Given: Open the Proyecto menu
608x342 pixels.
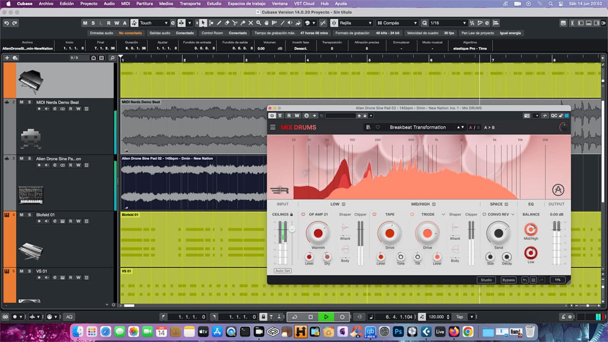Looking at the screenshot, I should click(89, 4).
